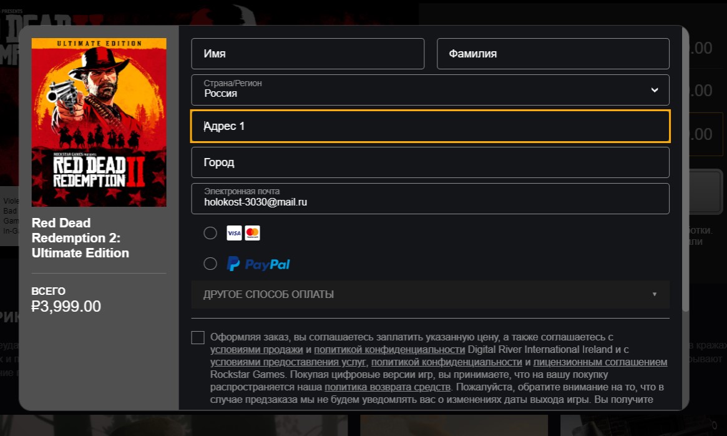Open the условиями предоставления услуг link
Screen dimensions: 727x436
[x=288, y=362]
